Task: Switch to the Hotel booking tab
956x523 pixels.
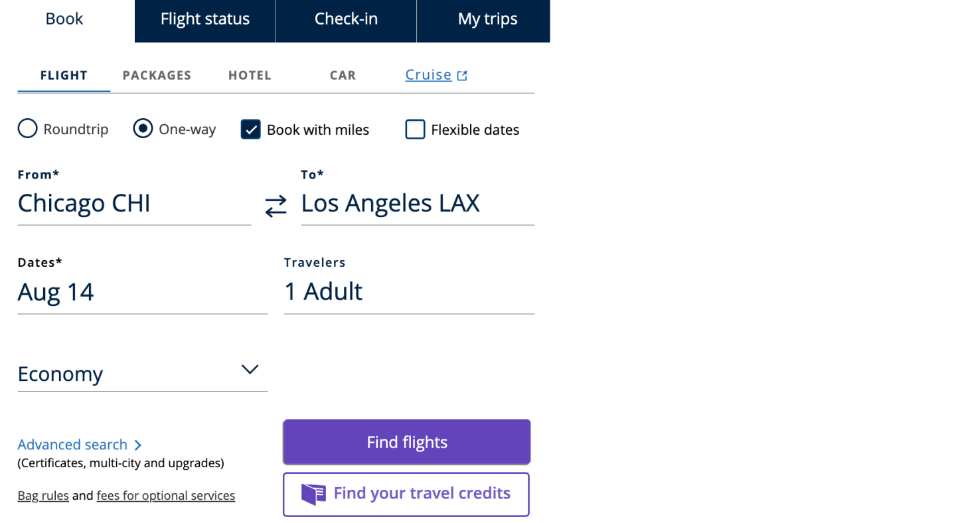Action: coord(250,76)
